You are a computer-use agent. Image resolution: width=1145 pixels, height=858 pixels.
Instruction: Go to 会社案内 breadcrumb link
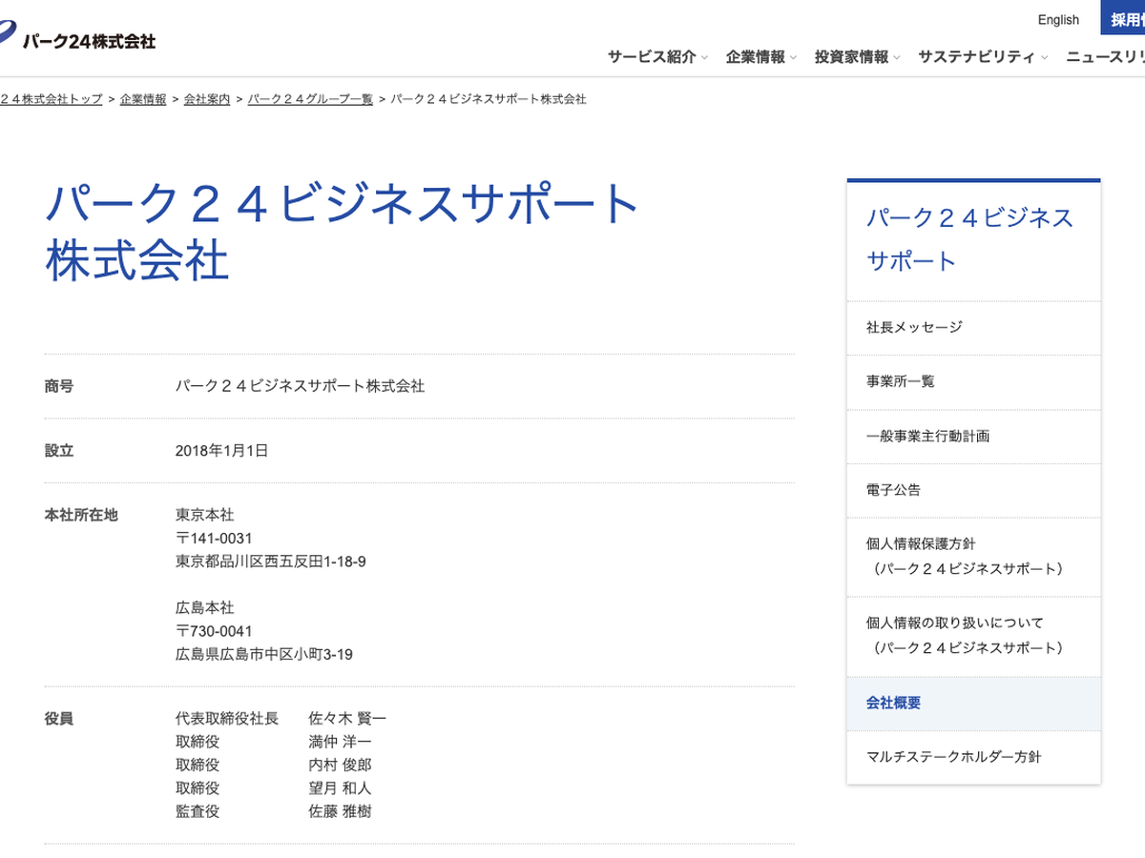point(207,99)
